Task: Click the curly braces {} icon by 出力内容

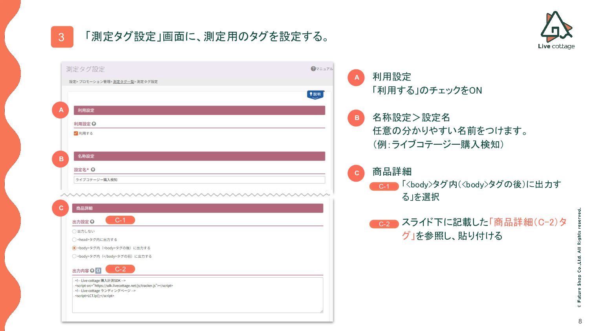Action: pyautogui.click(x=98, y=271)
